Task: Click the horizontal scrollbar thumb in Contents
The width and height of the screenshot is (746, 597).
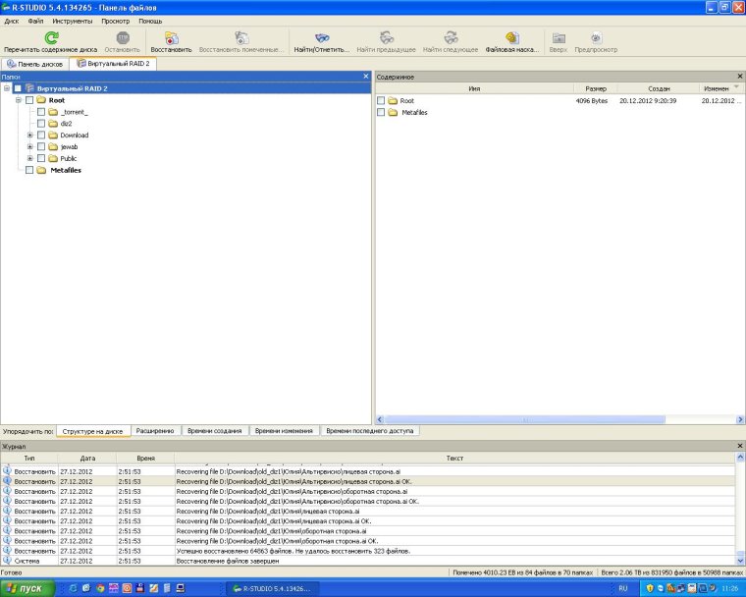Action: tap(525, 420)
